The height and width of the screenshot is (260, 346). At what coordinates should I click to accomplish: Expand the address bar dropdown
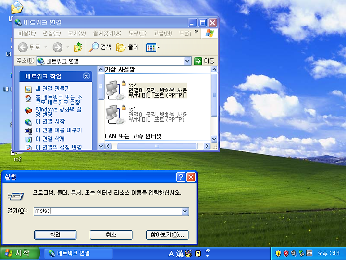(x=187, y=61)
